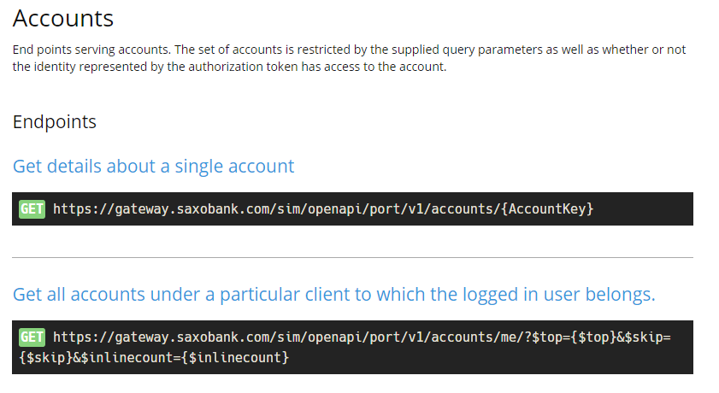The width and height of the screenshot is (719, 393).
Task: Click GET badge on single account endpoint
Action: tap(32, 208)
